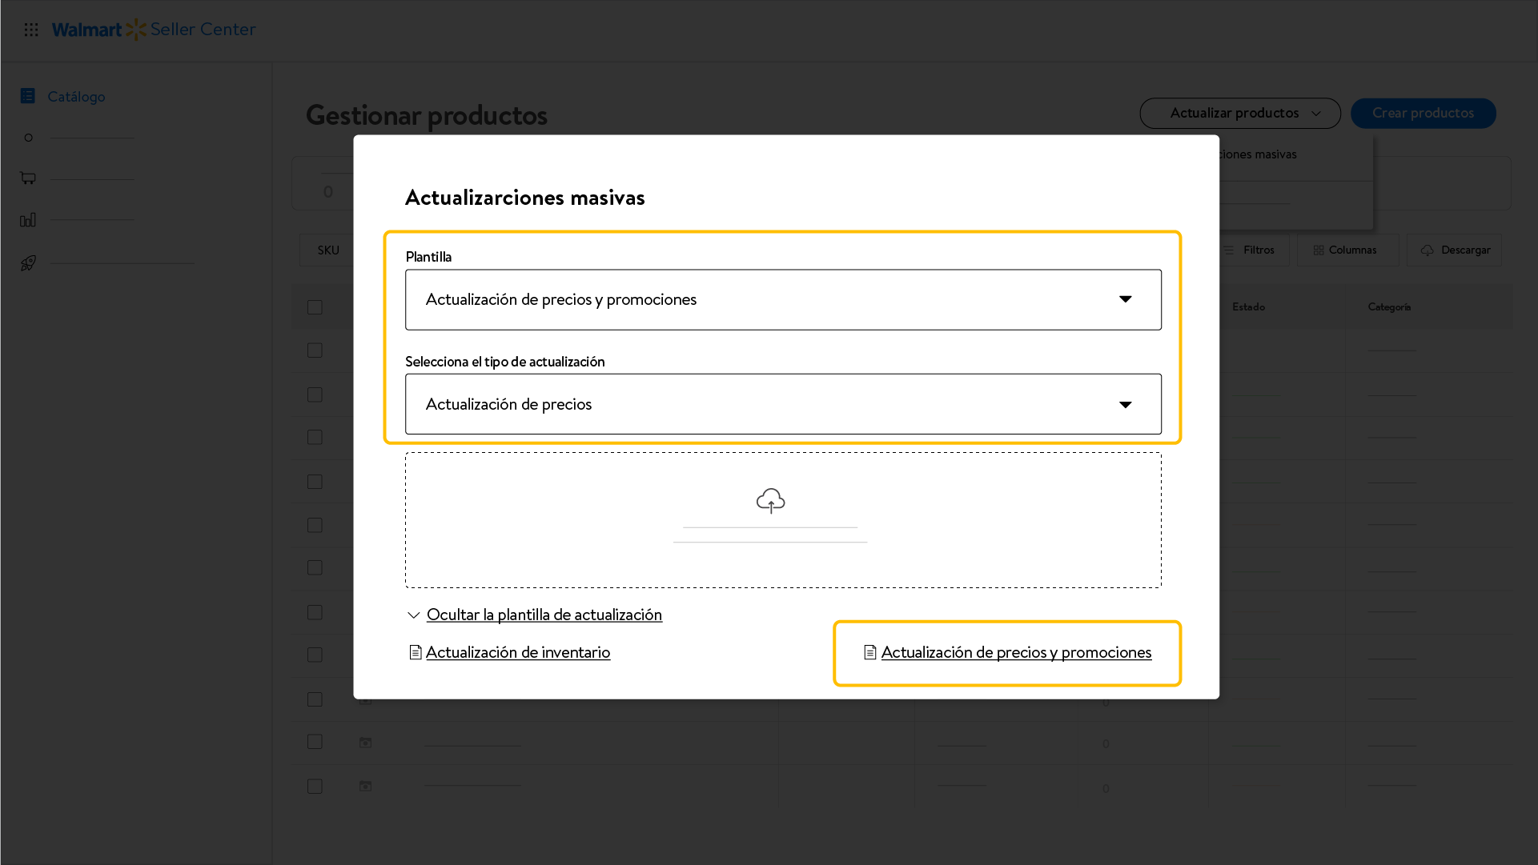Click the rocket icon in sidebar
This screenshot has width=1538, height=865.
[x=28, y=262]
